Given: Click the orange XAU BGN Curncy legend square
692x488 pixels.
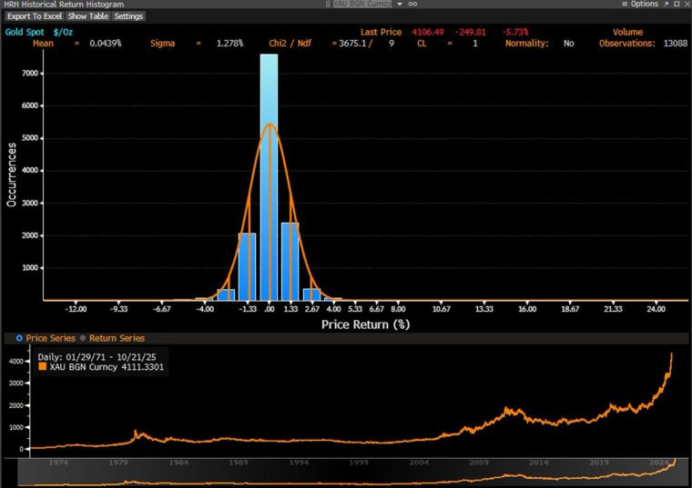Looking at the screenshot, I should pyautogui.click(x=43, y=366).
